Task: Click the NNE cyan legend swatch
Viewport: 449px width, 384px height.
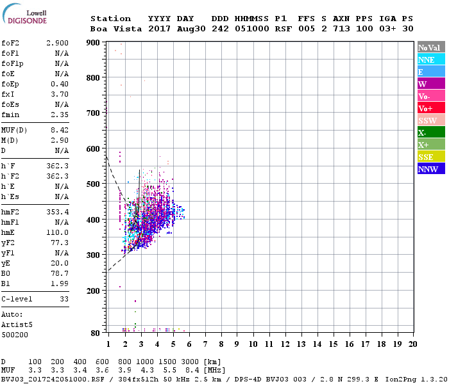Action: (x=431, y=60)
